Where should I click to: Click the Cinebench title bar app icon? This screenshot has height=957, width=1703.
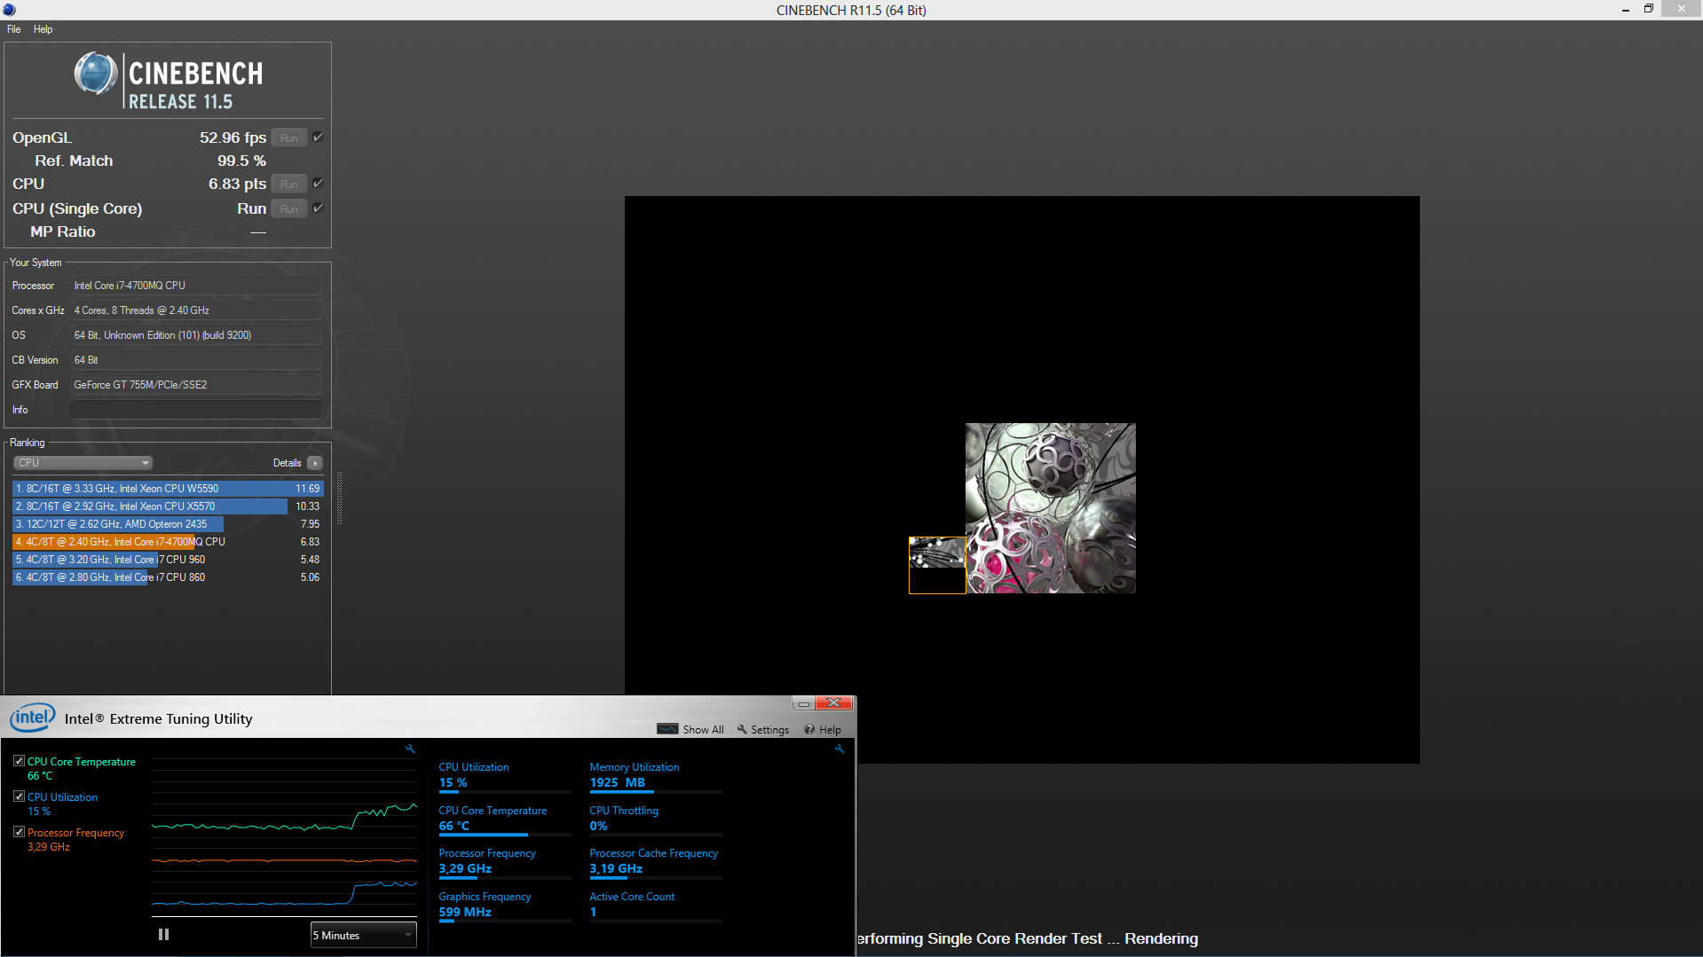tap(9, 10)
